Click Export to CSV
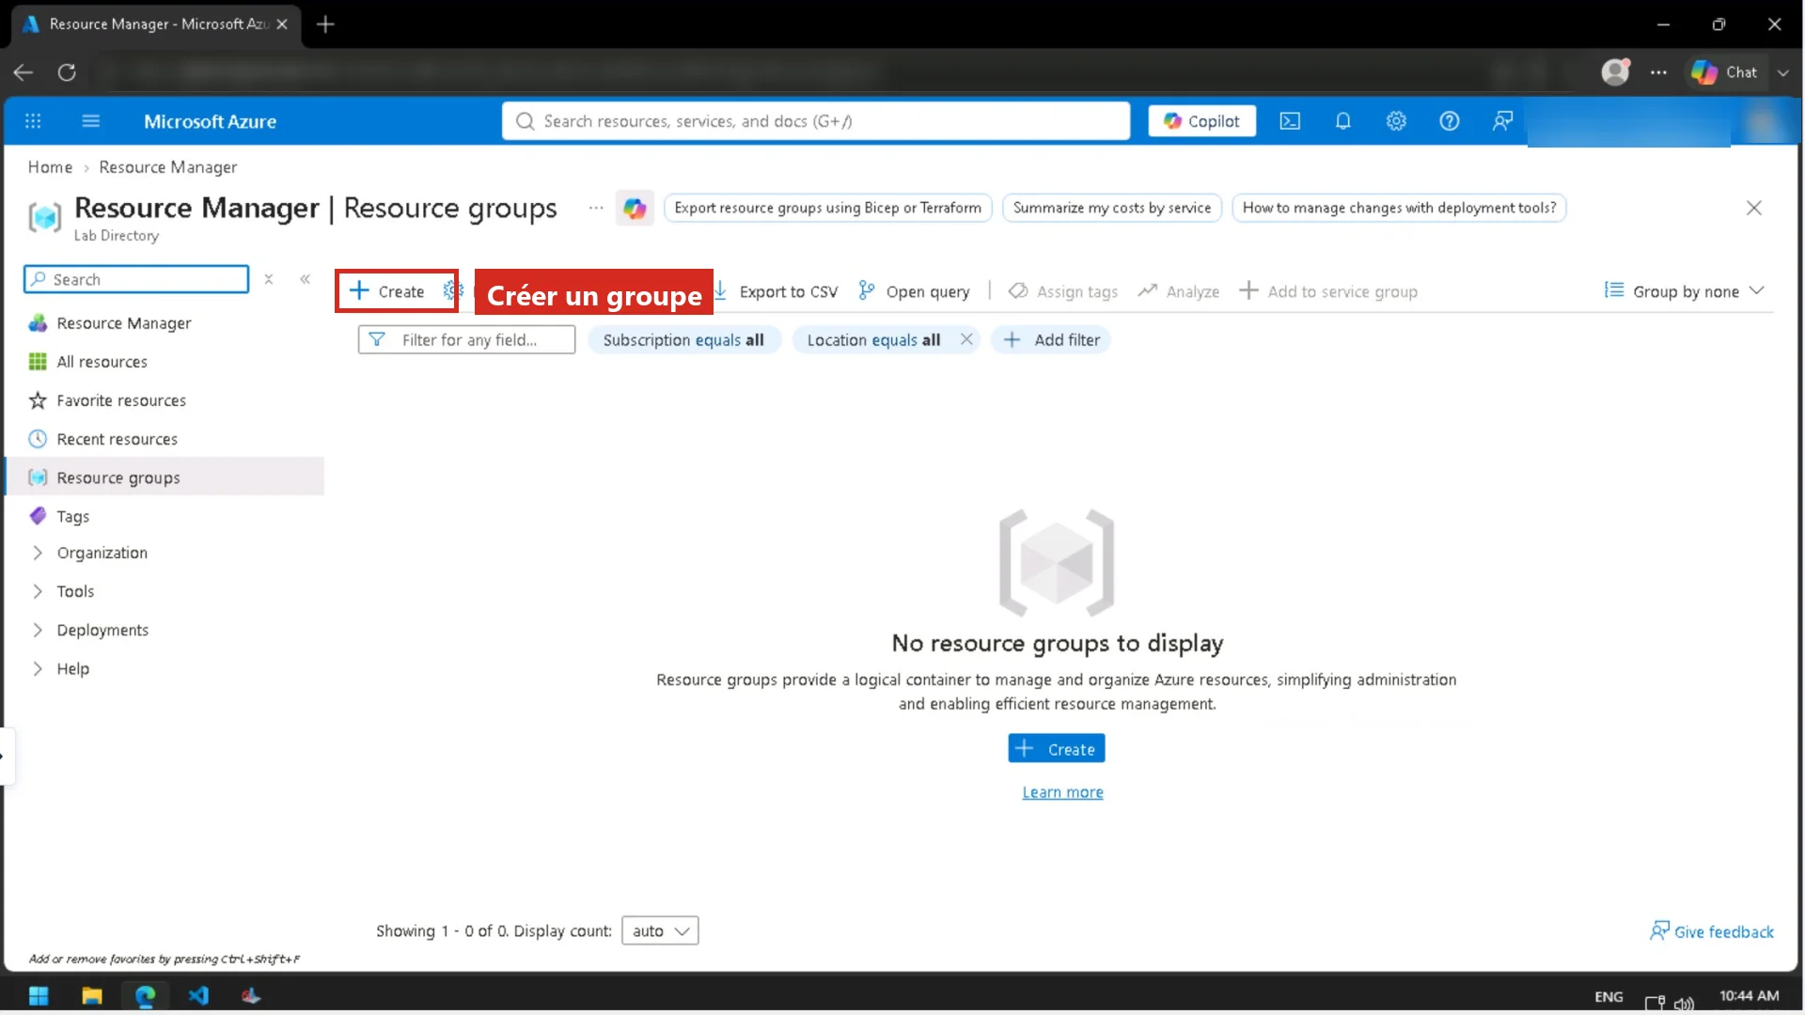1805x1015 pixels. [x=777, y=291]
